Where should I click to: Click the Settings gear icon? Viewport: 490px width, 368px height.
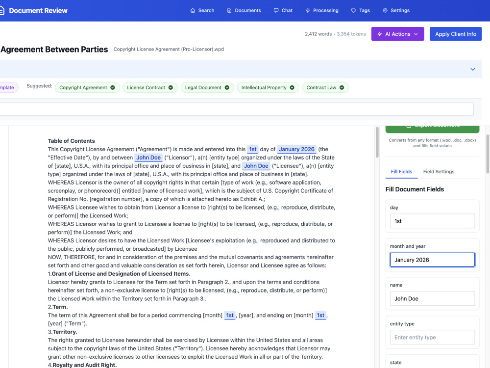pos(385,11)
